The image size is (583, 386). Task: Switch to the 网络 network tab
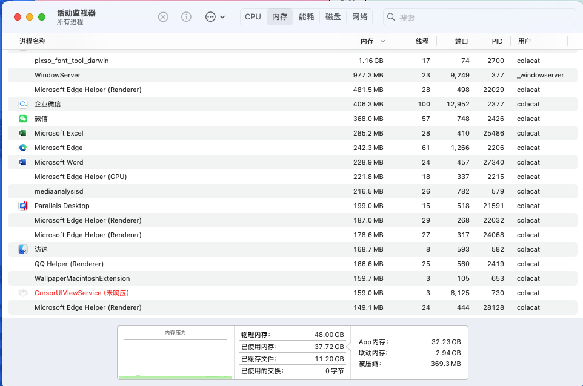click(360, 17)
